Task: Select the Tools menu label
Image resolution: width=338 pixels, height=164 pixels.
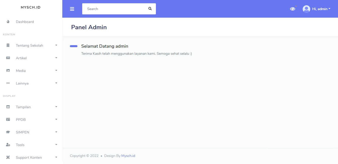Action: click(20, 145)
